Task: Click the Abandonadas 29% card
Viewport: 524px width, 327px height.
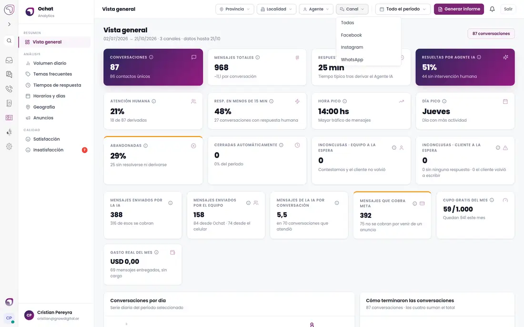Action: pos(153,160)
